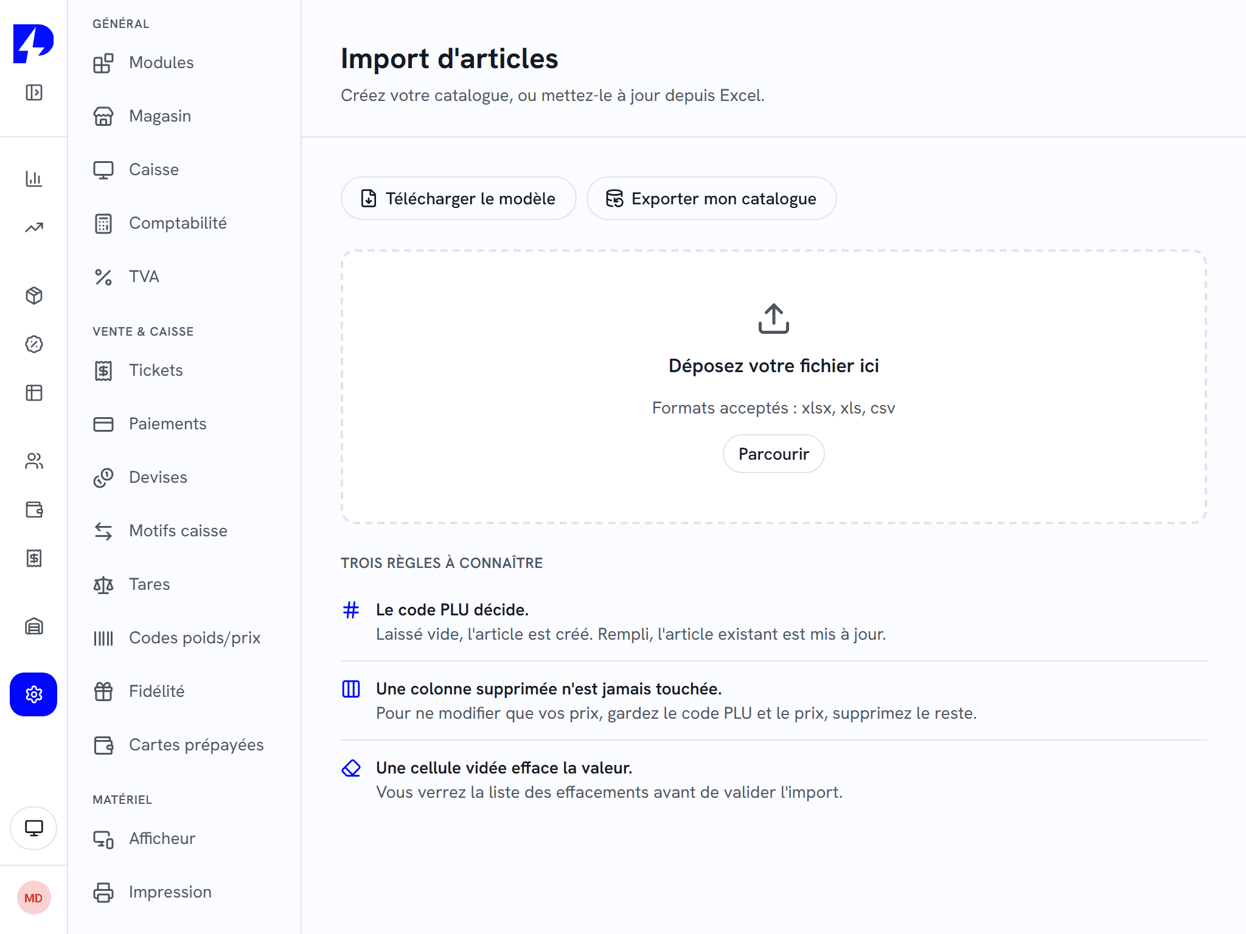
Task: Open the percent badge promotions icon
Action: coord(34,344)
